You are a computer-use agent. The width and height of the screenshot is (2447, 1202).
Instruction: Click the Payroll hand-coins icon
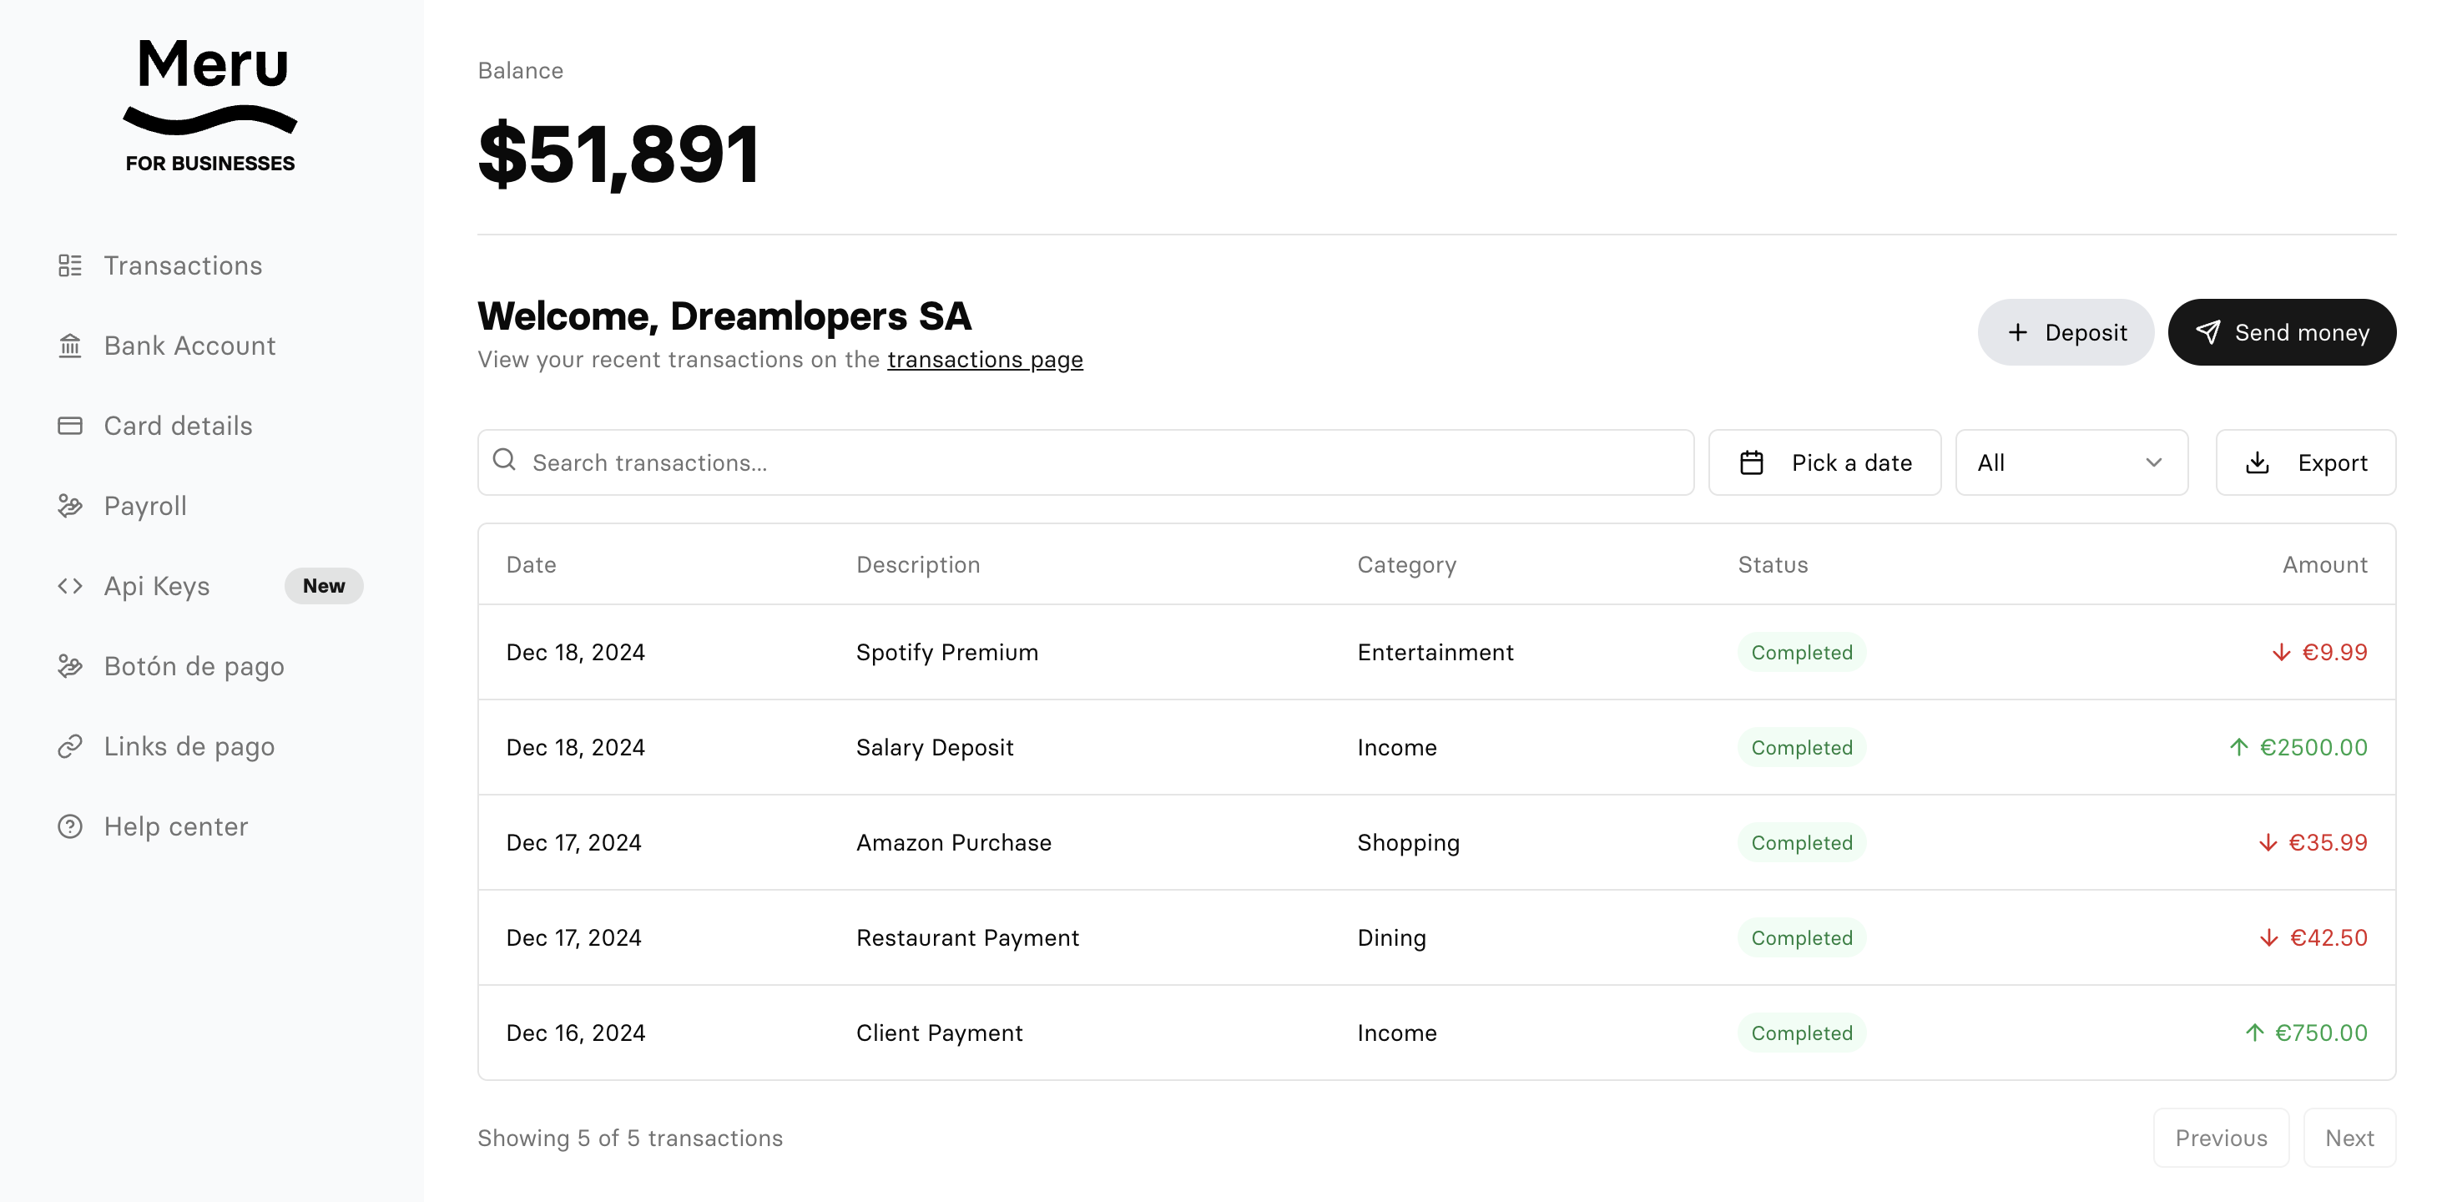(69, 506)
